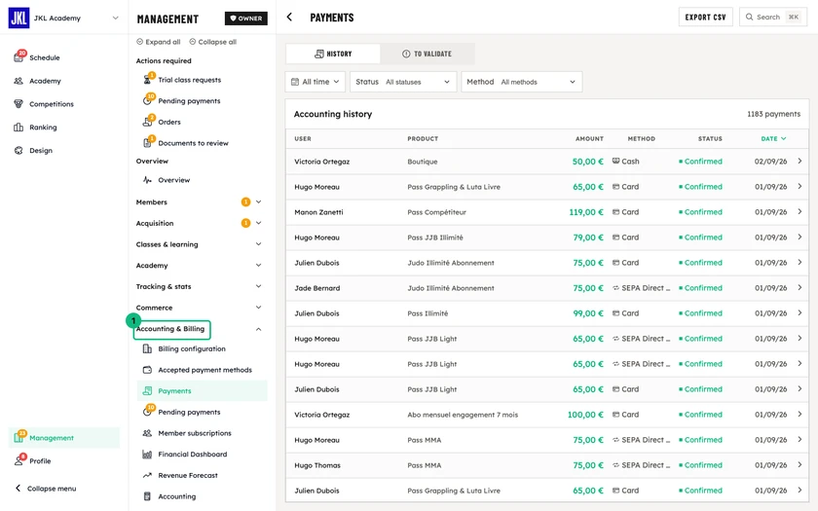Click the Financial Dashboard chart icon
The width and height of the screenshot is (818, 511).
[x=148, y=455]
